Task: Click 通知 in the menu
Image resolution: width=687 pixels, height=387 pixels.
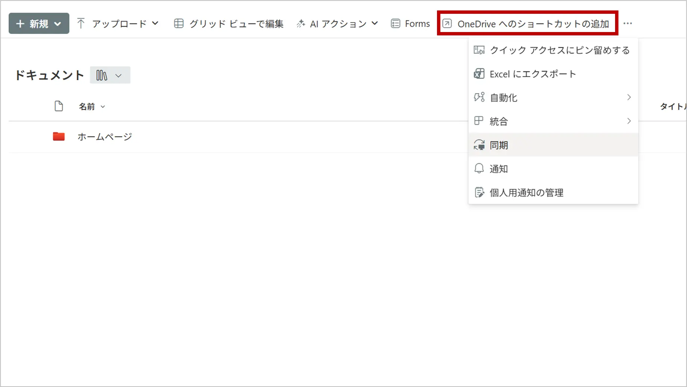Action: point(498,169)
